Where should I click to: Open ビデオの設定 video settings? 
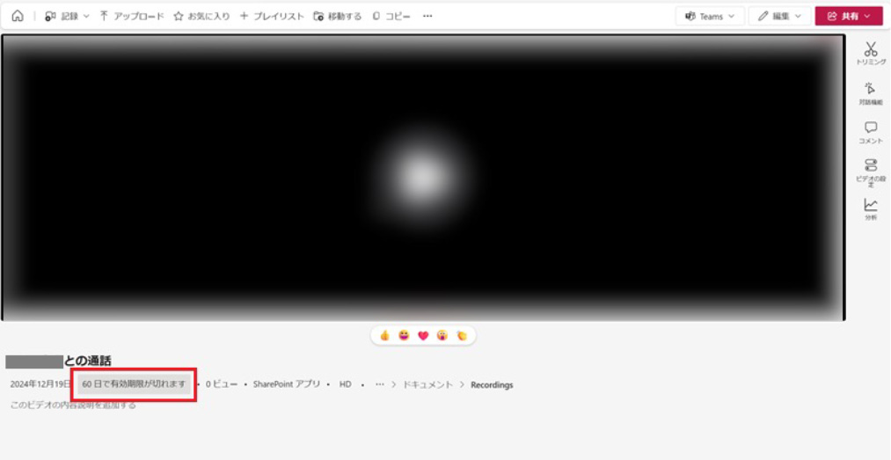click(x=871, y=172)
